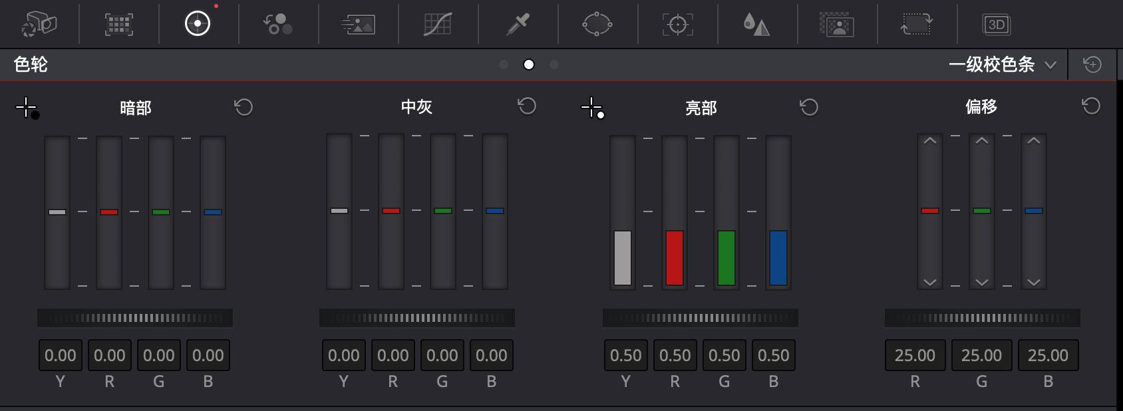1123x411 pixels.
Task: Open the Color Match palette
Action: 118,25
